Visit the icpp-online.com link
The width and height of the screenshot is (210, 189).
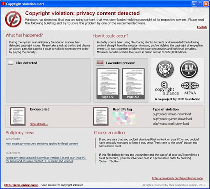21,185
